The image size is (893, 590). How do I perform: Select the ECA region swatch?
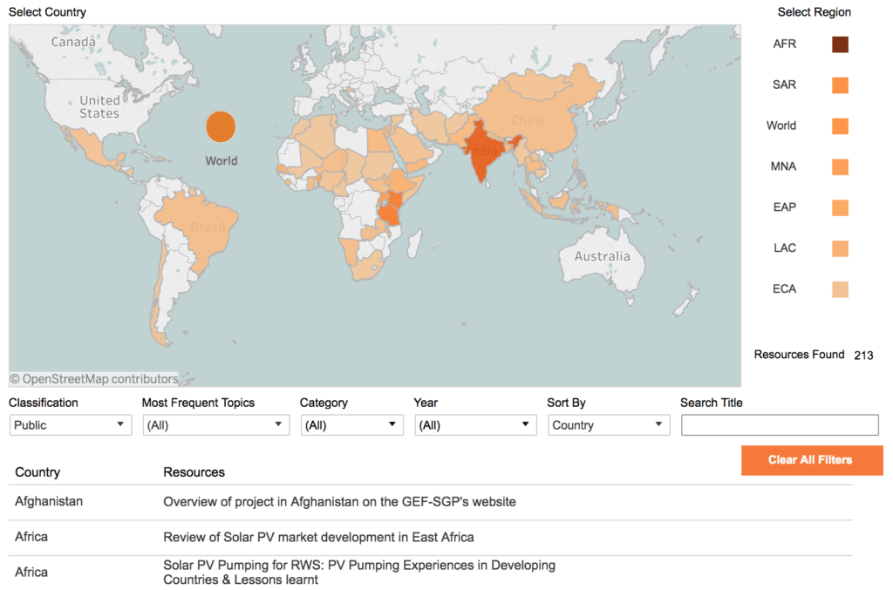pyautogui.click(x=840, y=289)
